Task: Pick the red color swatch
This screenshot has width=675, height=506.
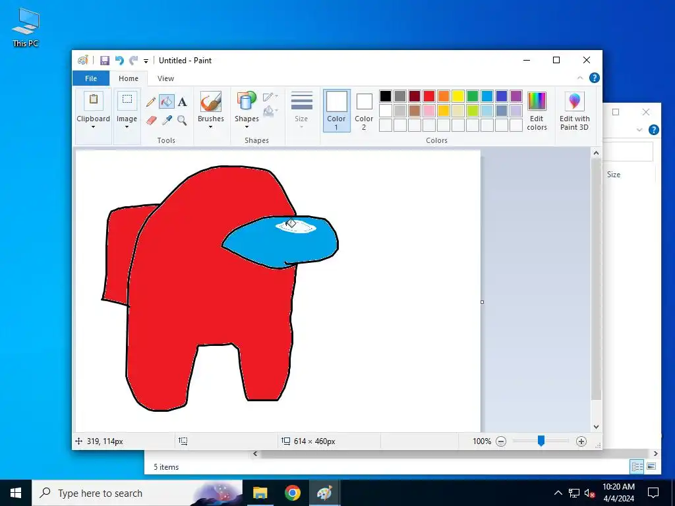Action: click(x=429, y=96)
